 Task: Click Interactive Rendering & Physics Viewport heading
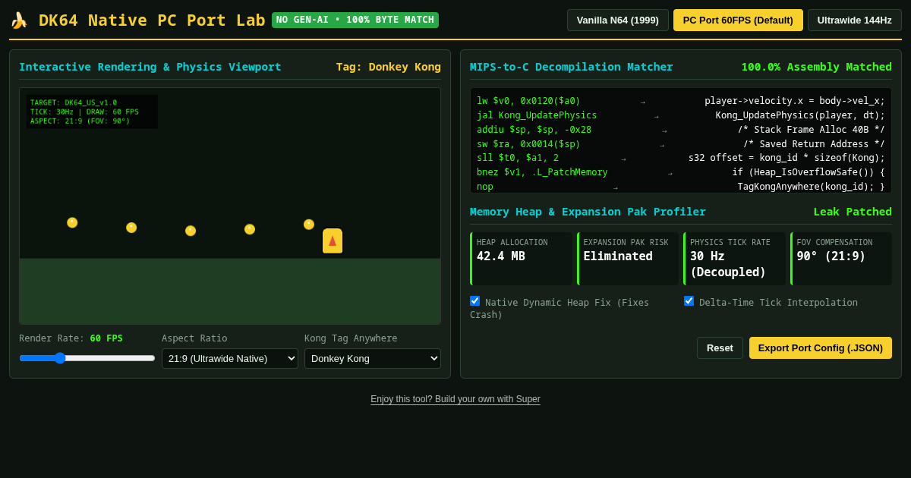pyautogui.click(x=150, y=67)
